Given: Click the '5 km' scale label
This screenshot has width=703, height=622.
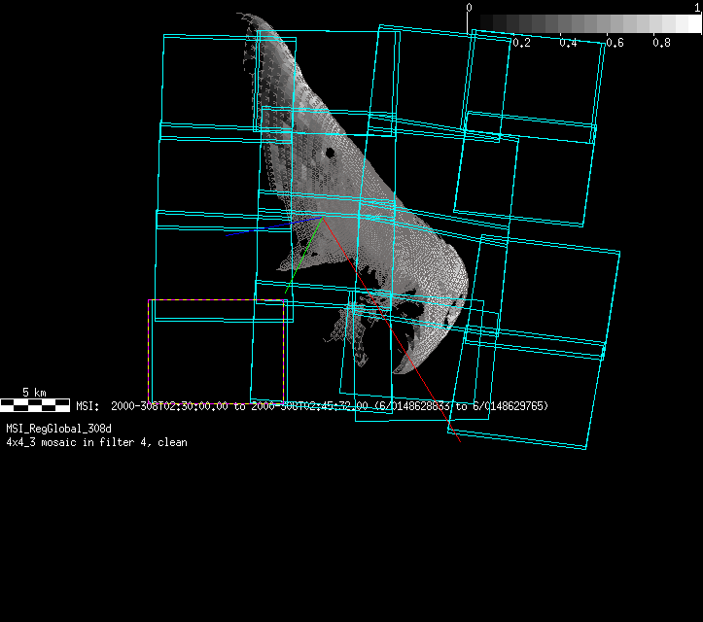Looking at the screenshot, I should [34, 393].
